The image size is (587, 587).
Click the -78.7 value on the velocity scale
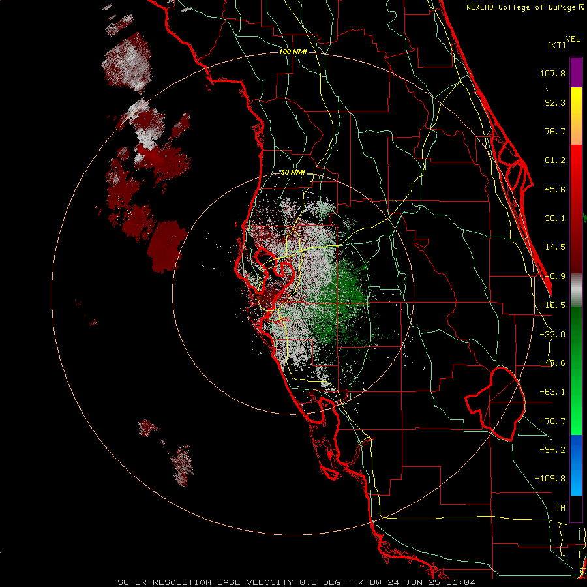pyautogui.click(x=552, y=421)
